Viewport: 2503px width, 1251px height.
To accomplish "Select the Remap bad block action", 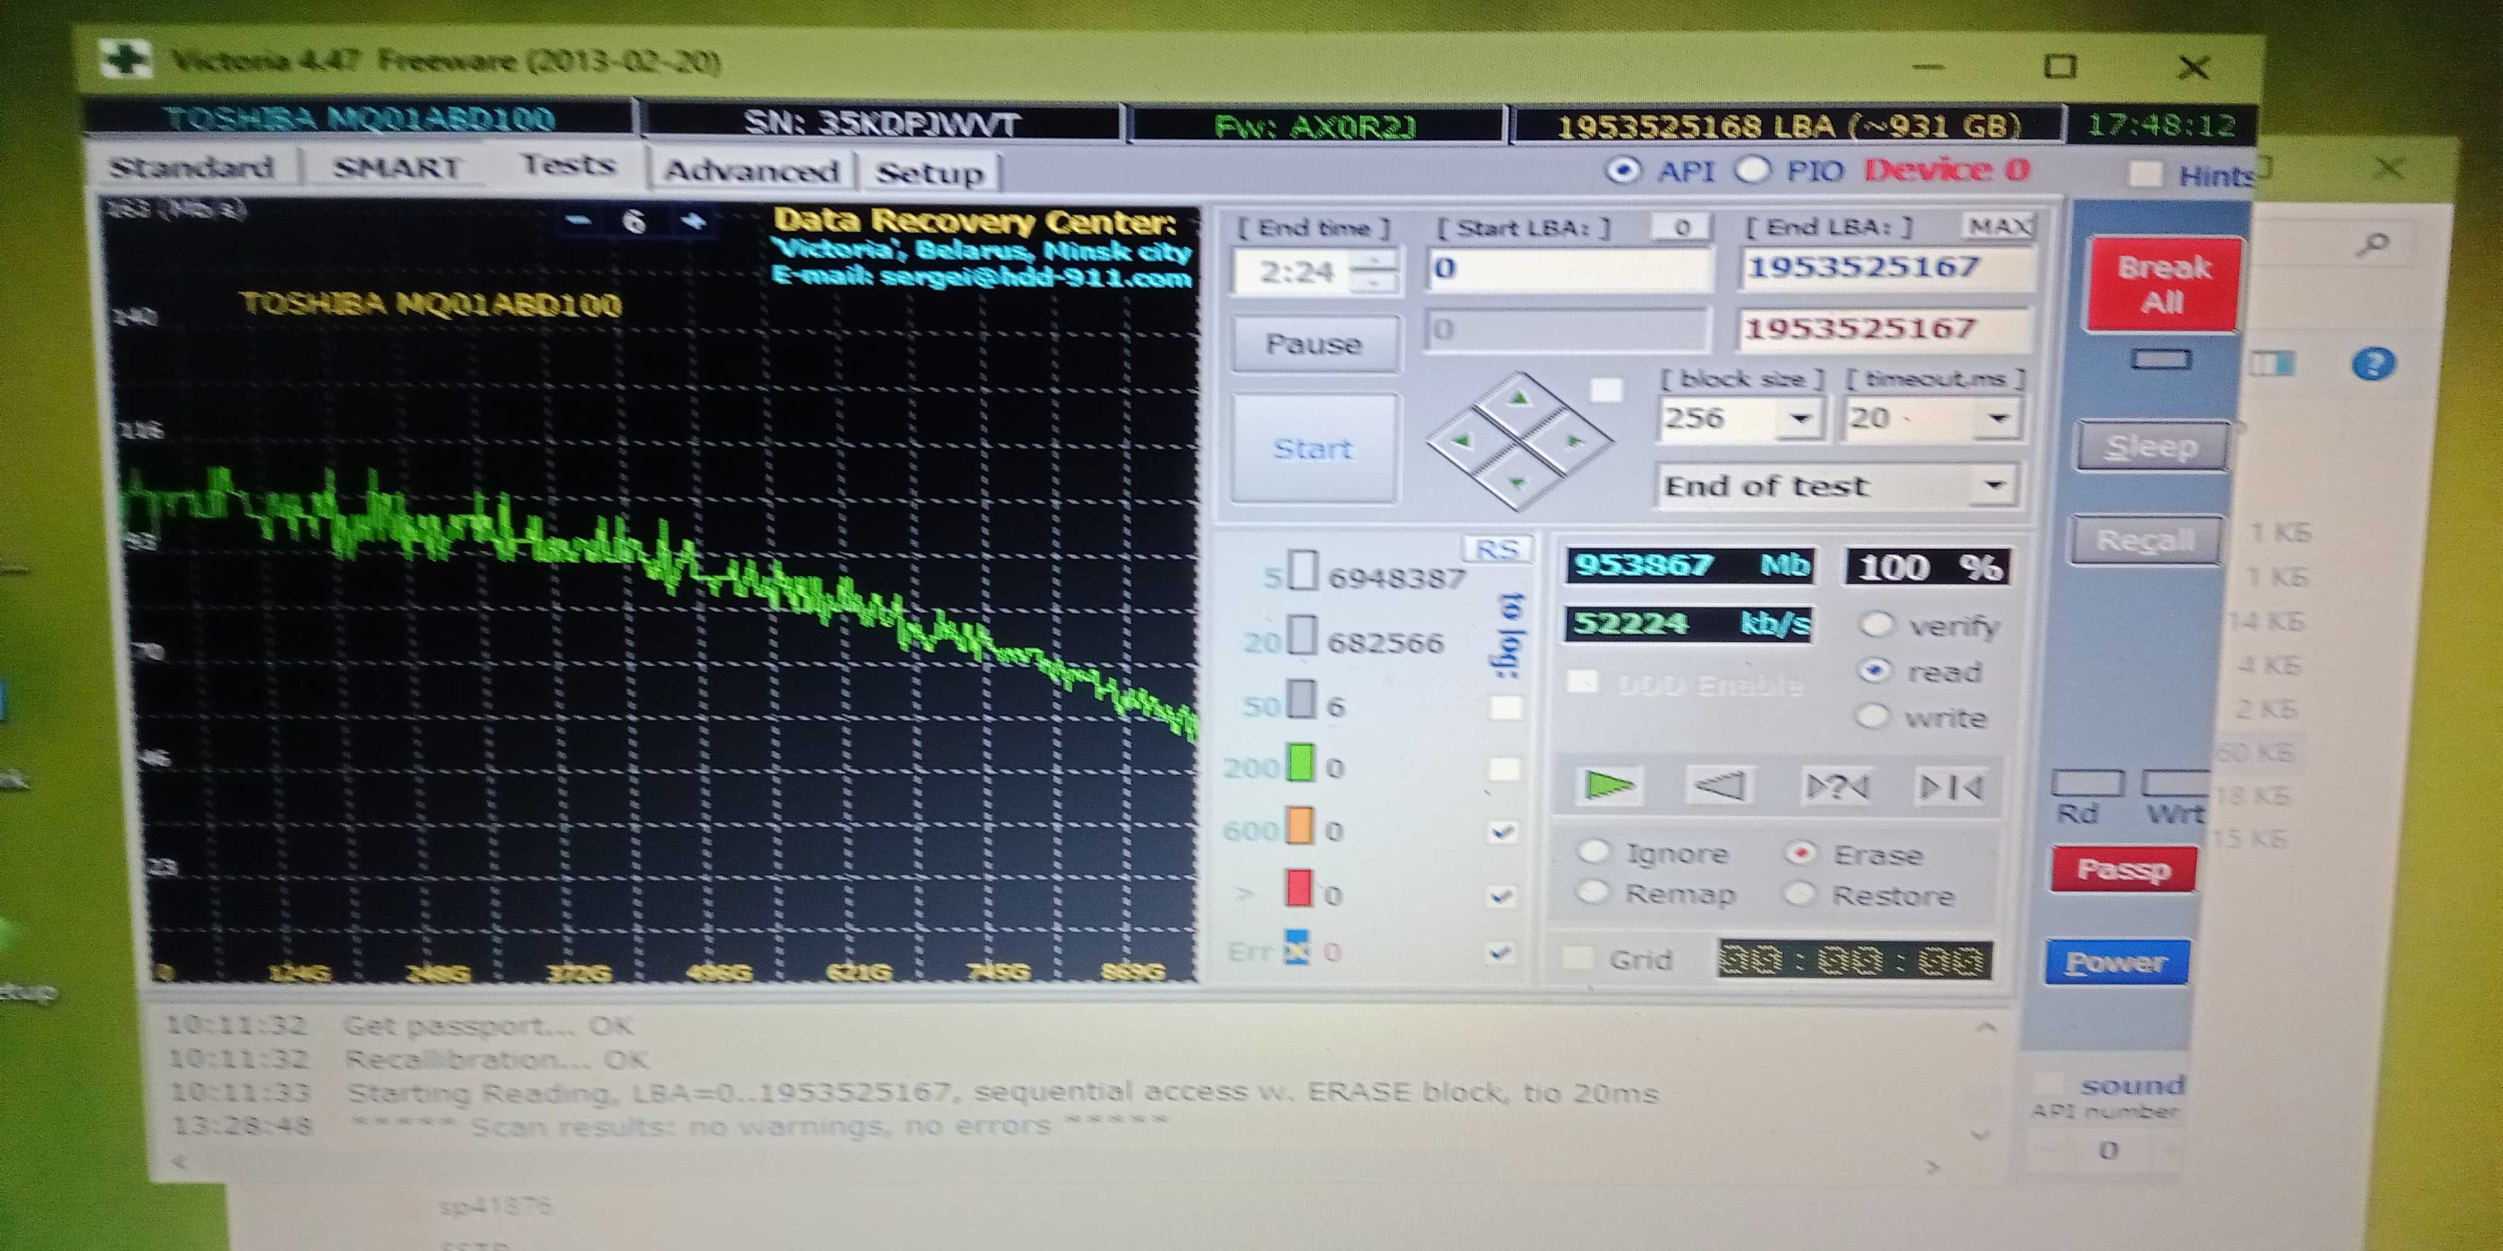I will (x=1592, y=892).
